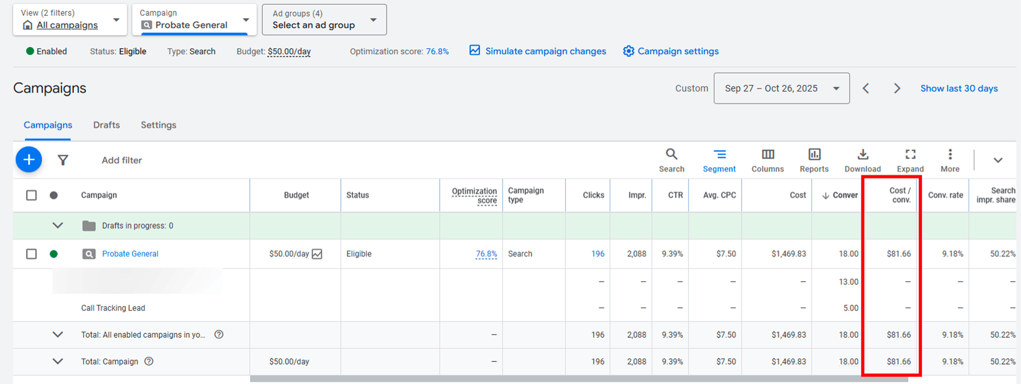
Task: Sort by the Avg. CPC header
Action: (720, 195)
